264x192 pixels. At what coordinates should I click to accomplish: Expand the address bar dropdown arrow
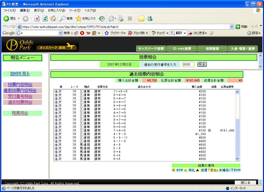231,27
